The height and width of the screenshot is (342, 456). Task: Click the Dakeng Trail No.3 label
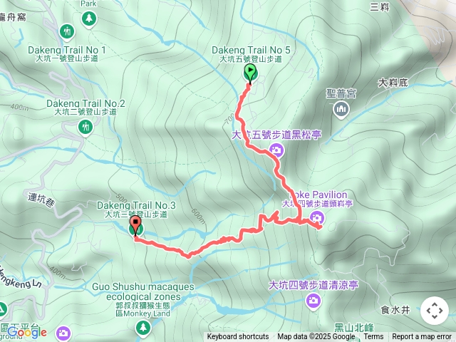click(x=136, y=205)
